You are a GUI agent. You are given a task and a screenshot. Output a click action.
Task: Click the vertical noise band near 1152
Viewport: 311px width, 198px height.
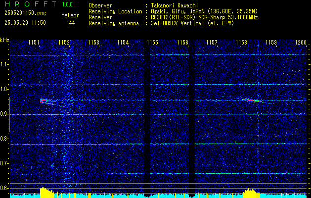click(x=67, y=115)
